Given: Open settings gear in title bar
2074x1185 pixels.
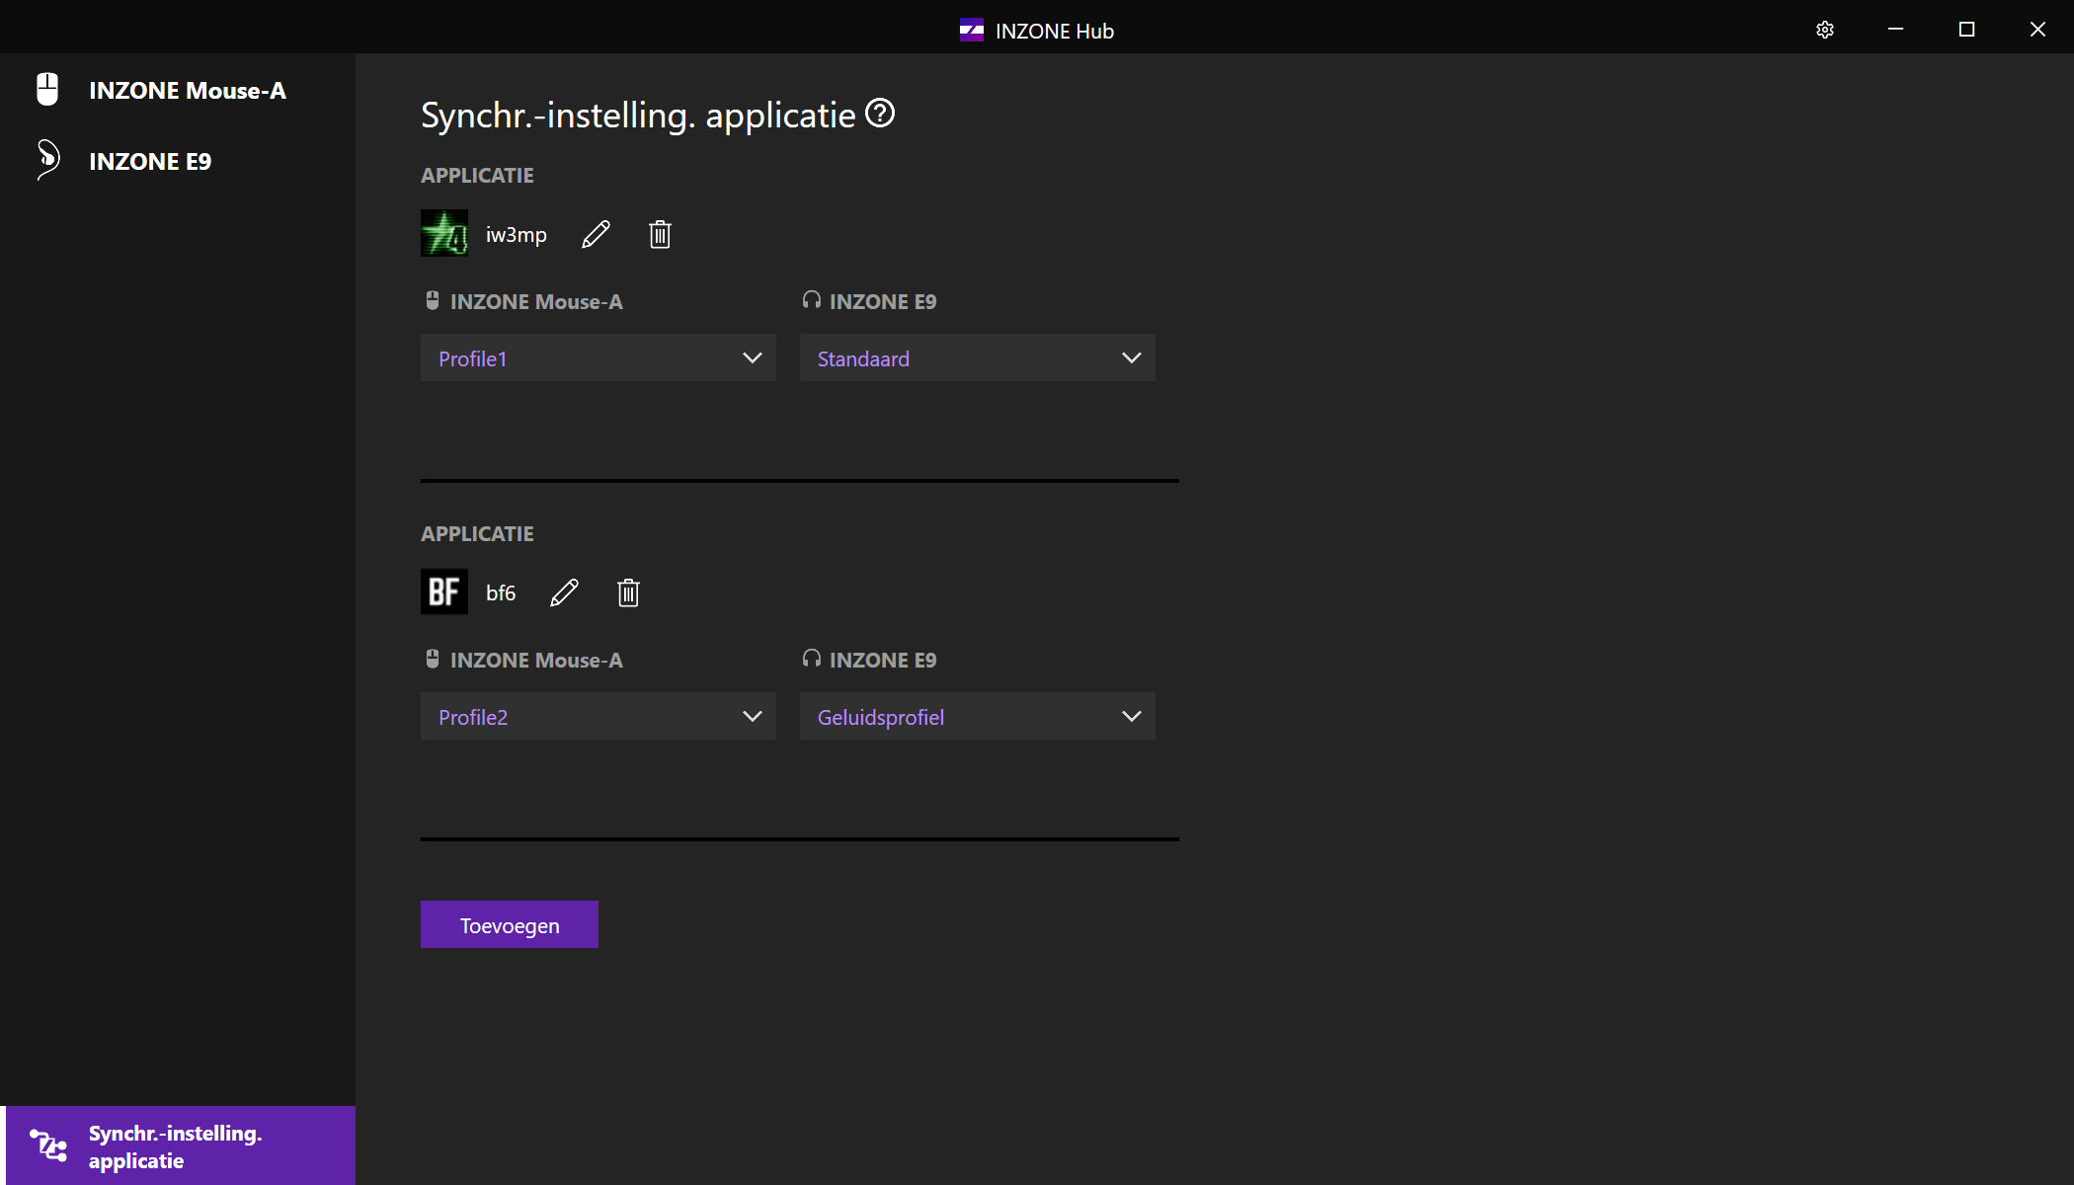Looking at the screenshot, I should [x=1824, y=30].
